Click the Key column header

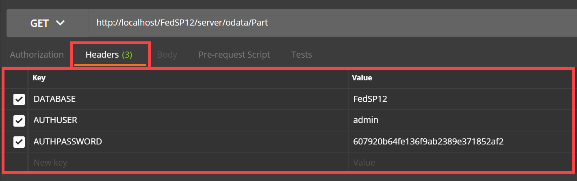[39, 78]
